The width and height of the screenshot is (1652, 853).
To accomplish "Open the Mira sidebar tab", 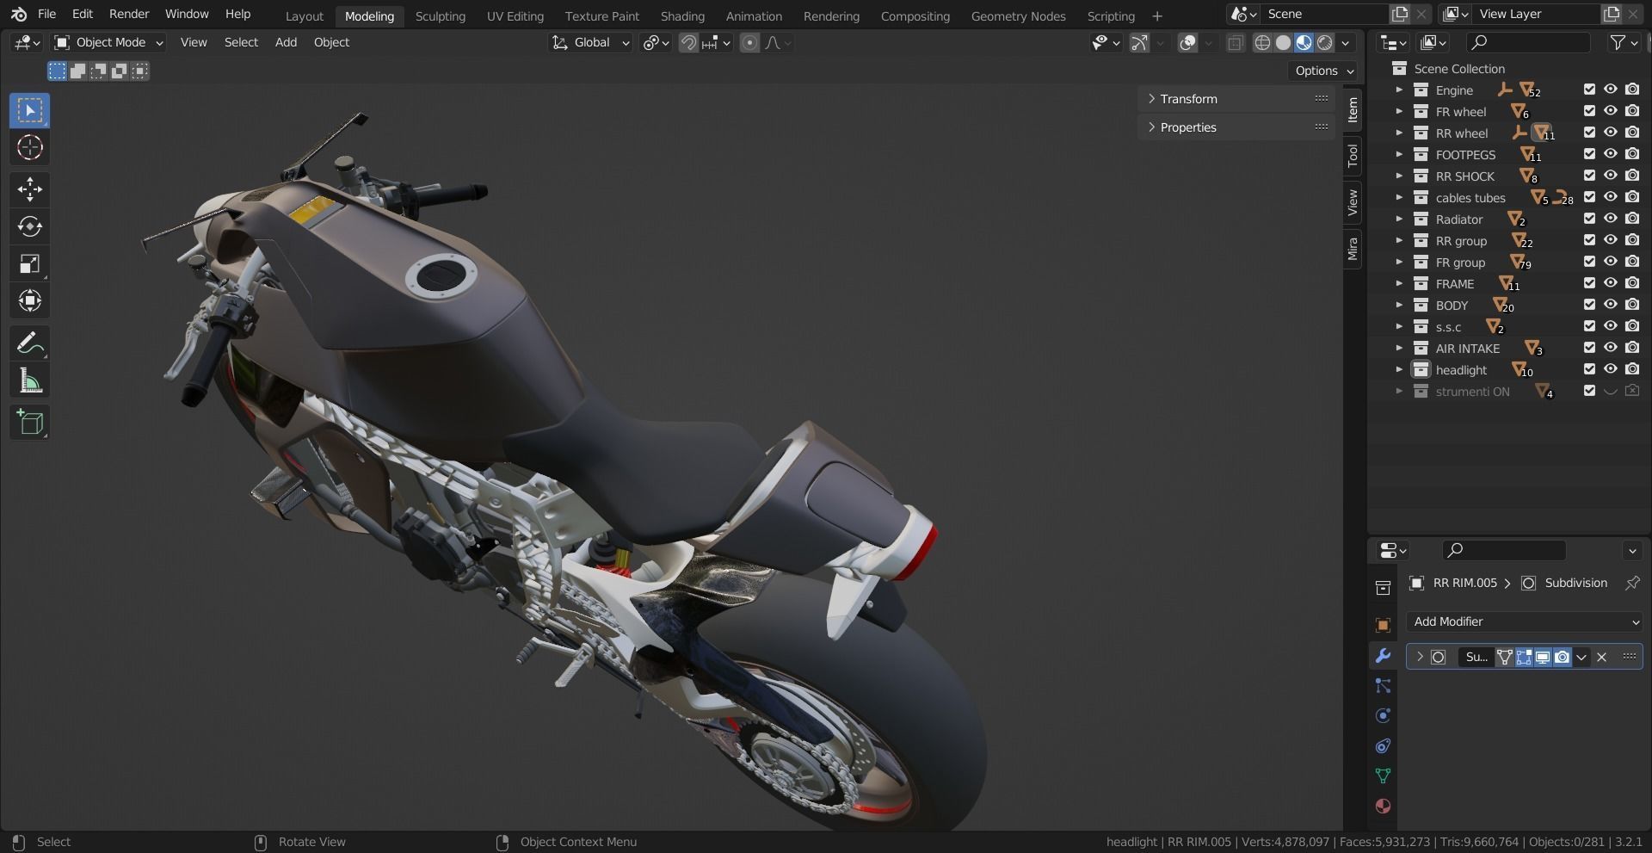I will tap(1353, 248).
